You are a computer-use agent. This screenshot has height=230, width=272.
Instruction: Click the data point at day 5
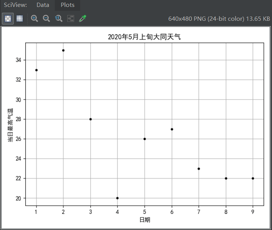[x=145, y=139]
